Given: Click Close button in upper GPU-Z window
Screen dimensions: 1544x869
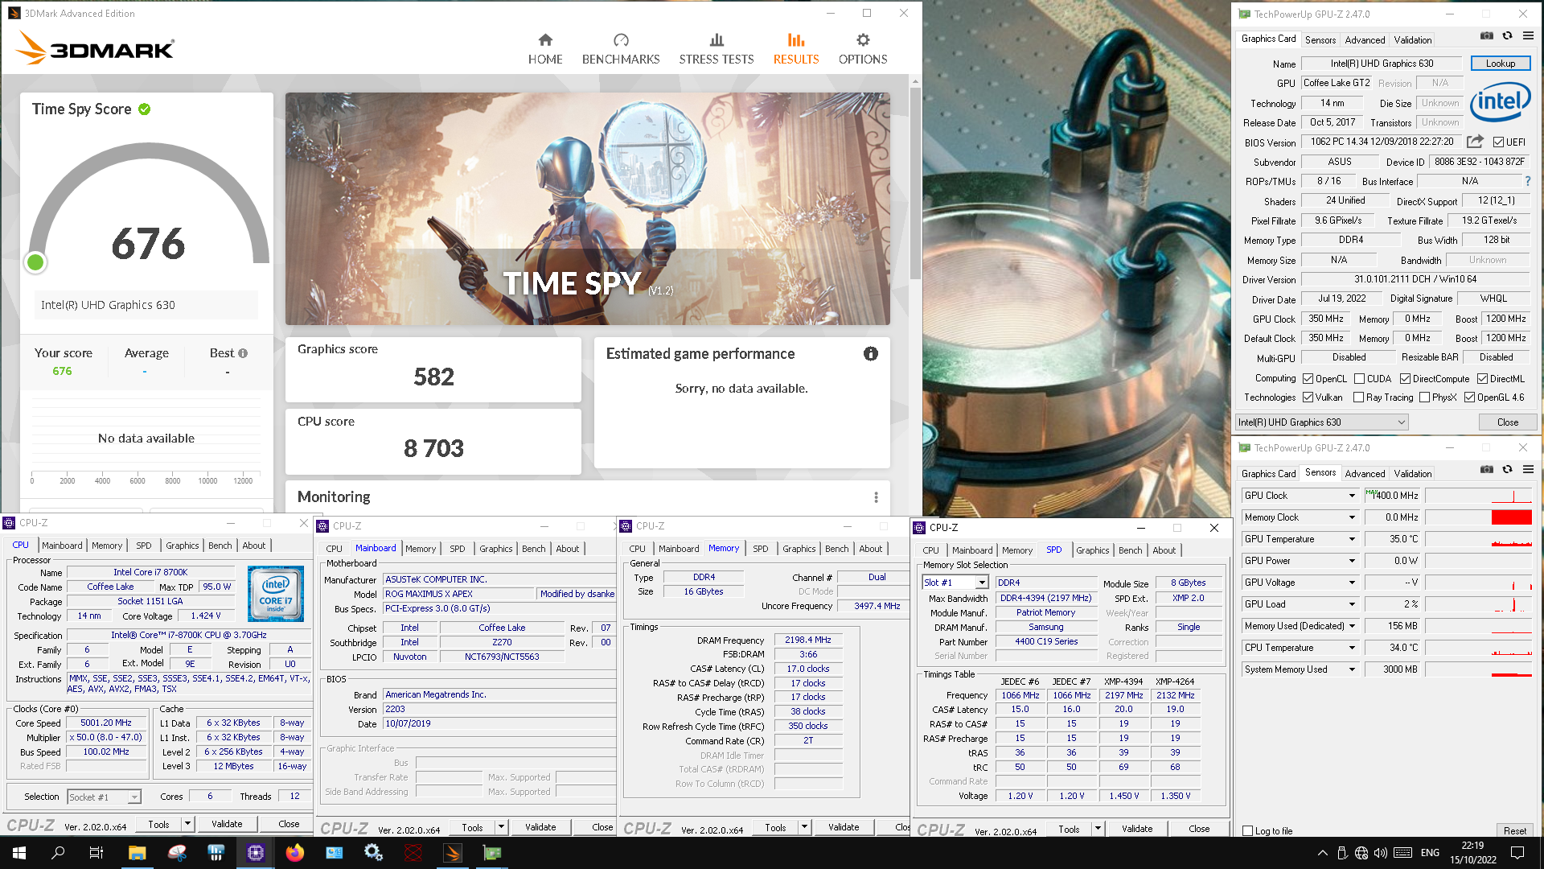Looking at the screenshot, I should [x=1508, y=422].
